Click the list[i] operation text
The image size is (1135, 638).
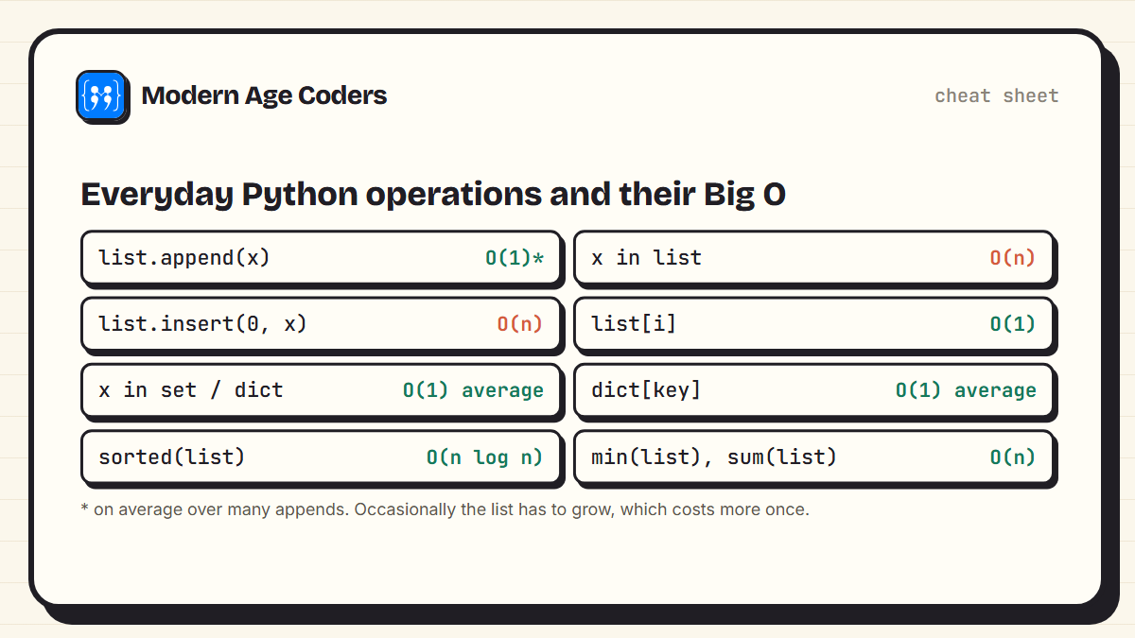(634, 323)
